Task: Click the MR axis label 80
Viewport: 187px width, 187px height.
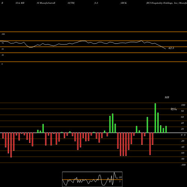Action: click(x=183, y=111)
